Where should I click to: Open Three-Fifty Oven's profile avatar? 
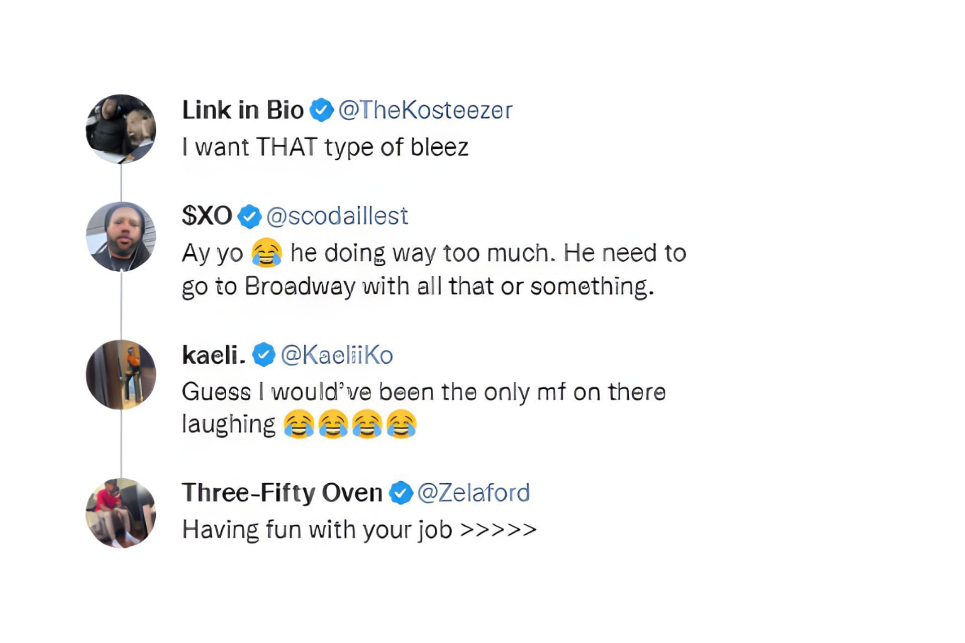click(x=121, y=513)
